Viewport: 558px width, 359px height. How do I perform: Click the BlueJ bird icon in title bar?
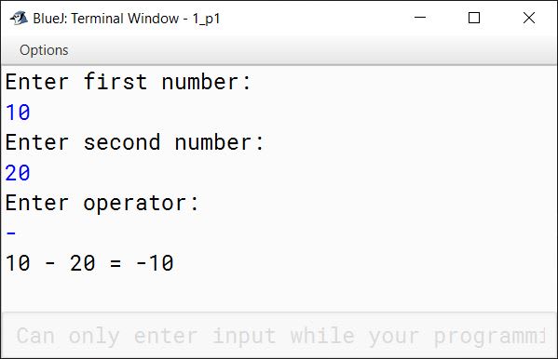coord(19,18)
